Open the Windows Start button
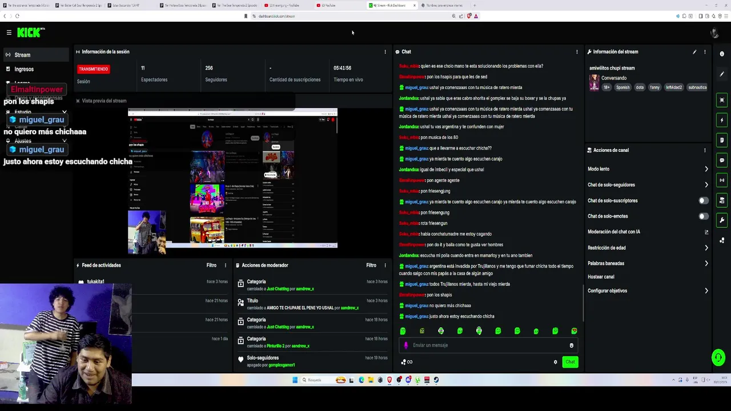 tap(295, 380)
